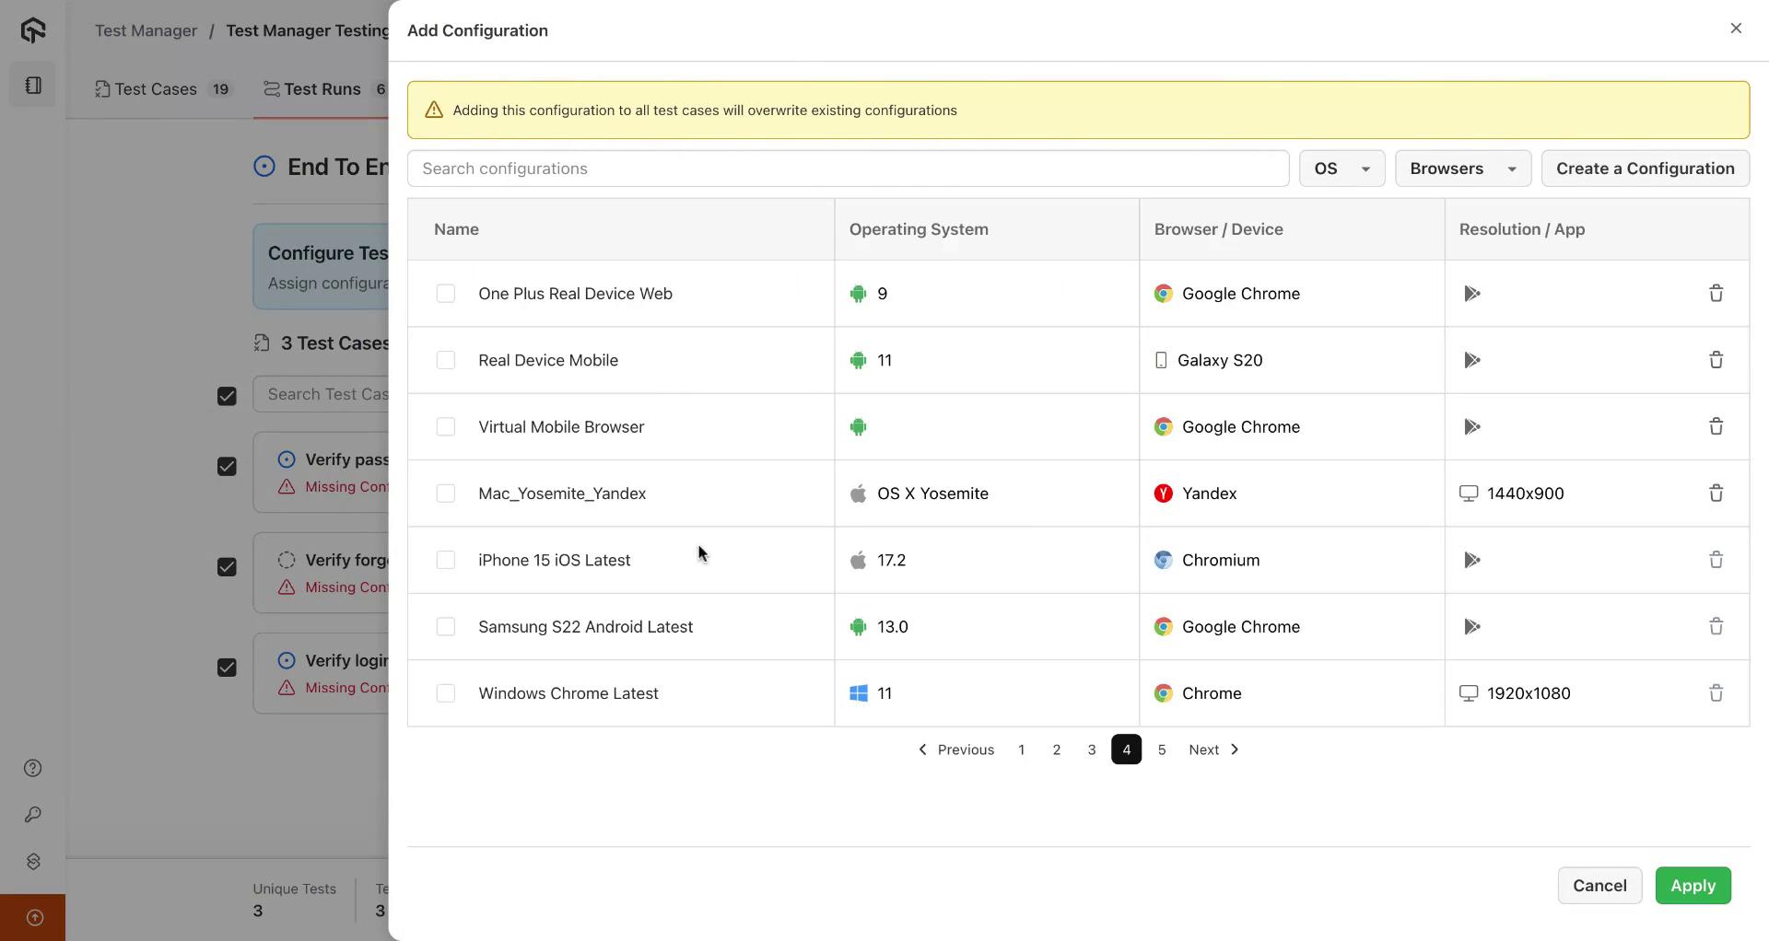Click the Apply button
The image size is (1769, 941).
[x=1693, y=886]
